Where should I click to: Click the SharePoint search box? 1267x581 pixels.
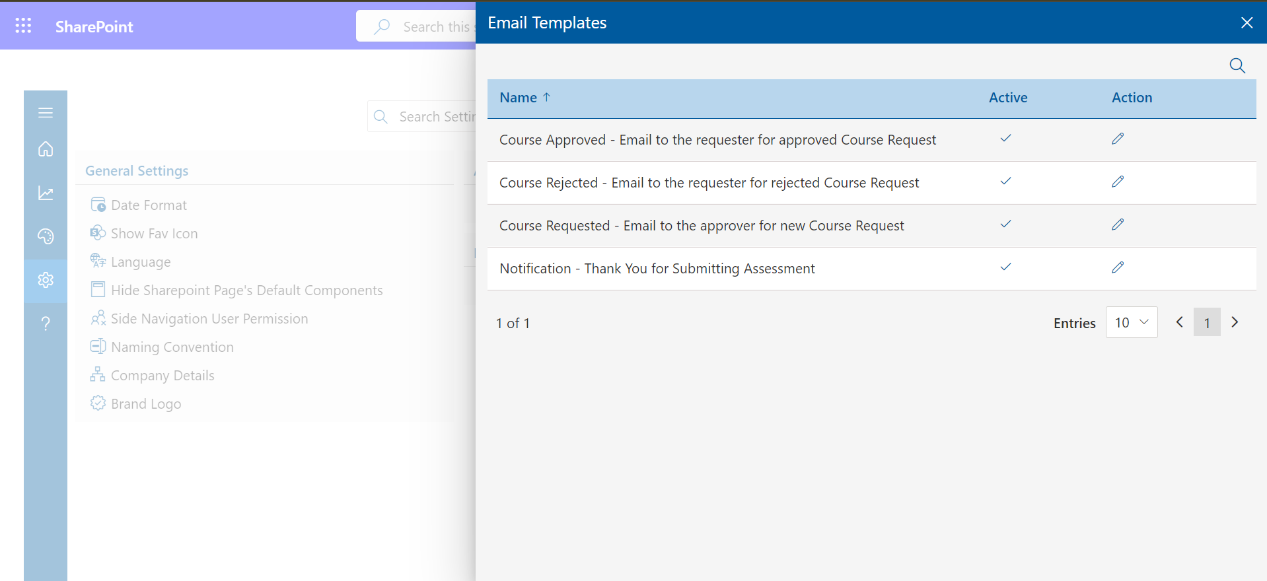click(x=416, y=26)
